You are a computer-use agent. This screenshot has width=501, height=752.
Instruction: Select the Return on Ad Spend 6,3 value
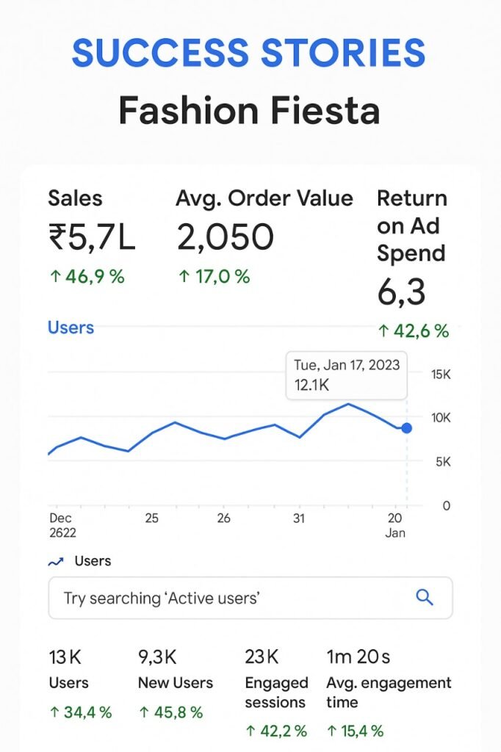coord(401,292)
